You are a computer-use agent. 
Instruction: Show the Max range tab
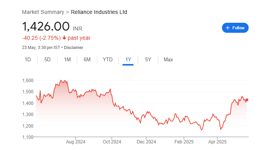tap(168, 60)
